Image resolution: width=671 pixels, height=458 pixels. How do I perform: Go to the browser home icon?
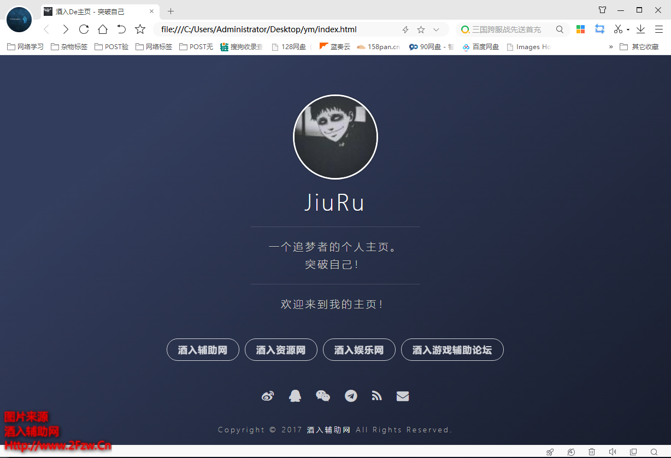(x=103, y=29)
